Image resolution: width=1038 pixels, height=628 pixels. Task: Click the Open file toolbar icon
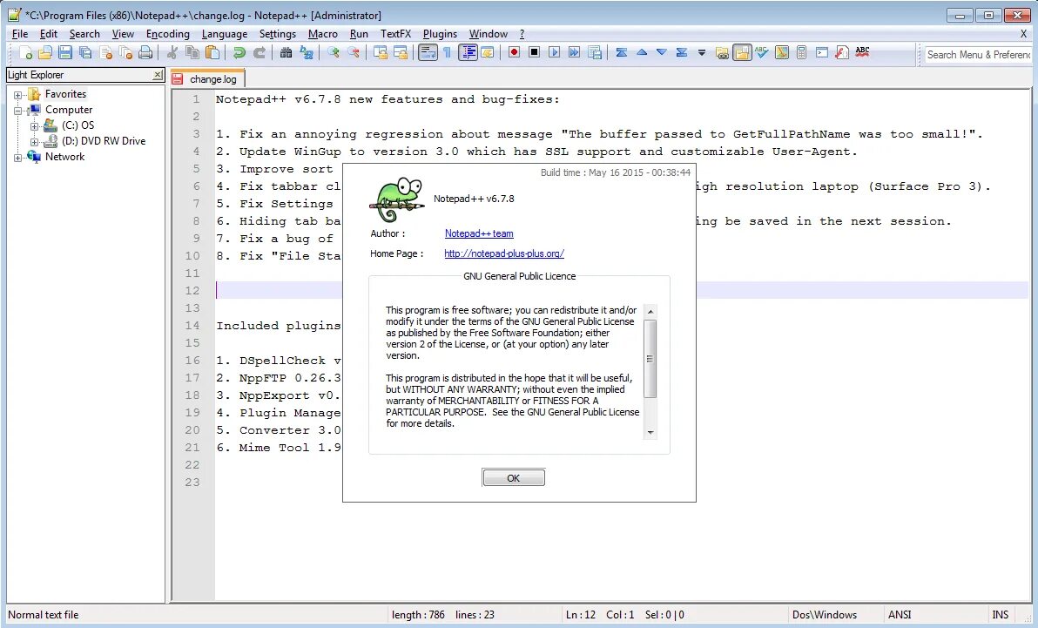[45, 52]
